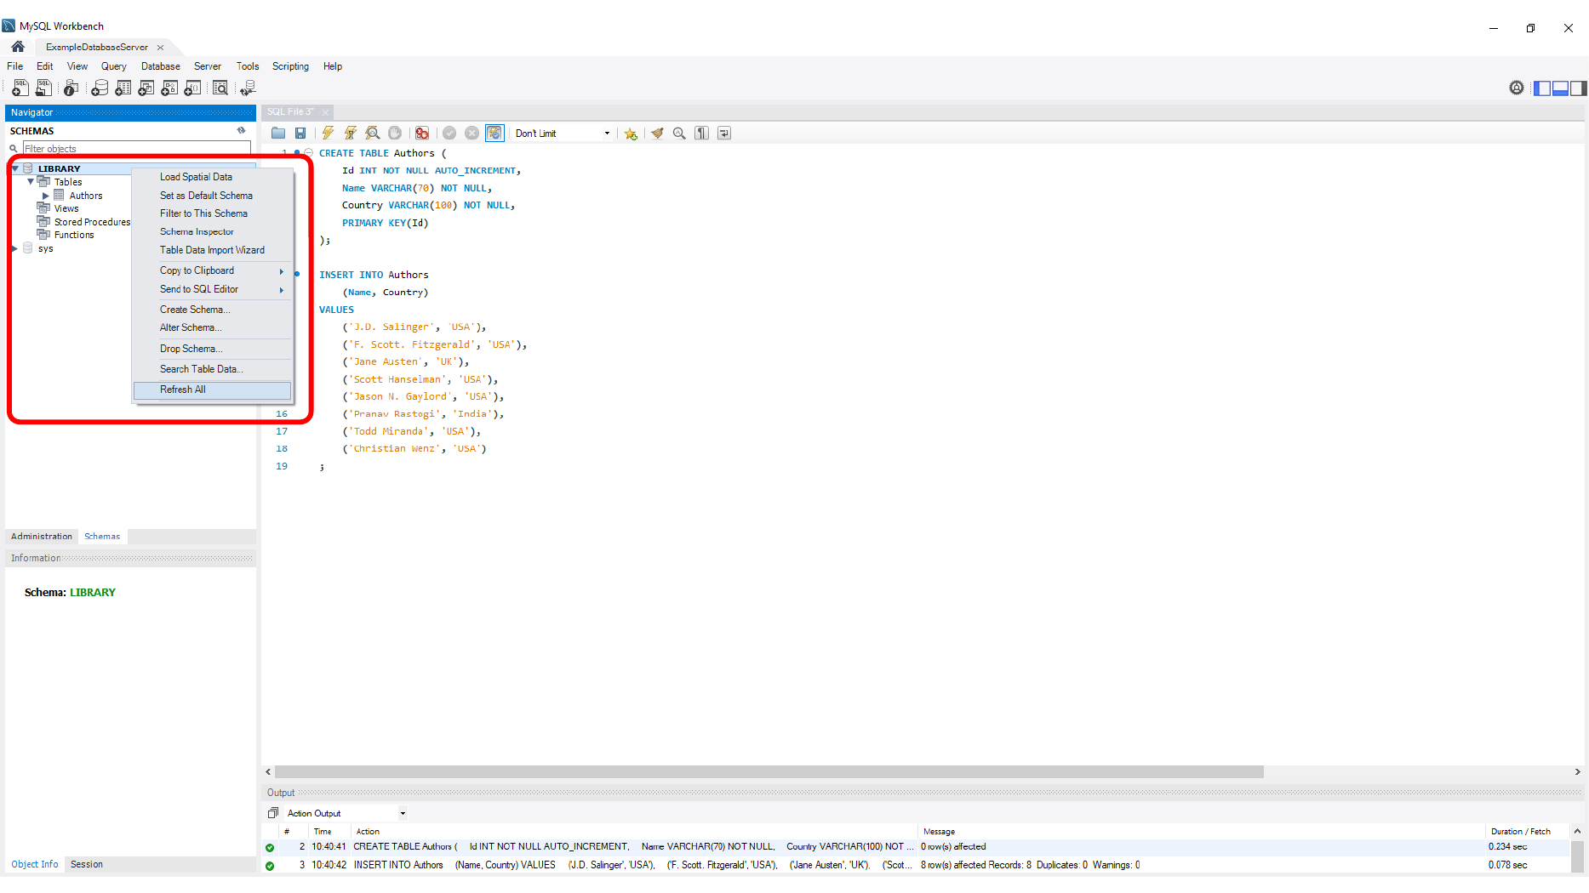Select Functions folder in schema tree
Screen dimensions: 1589x893
click(74, 235)
